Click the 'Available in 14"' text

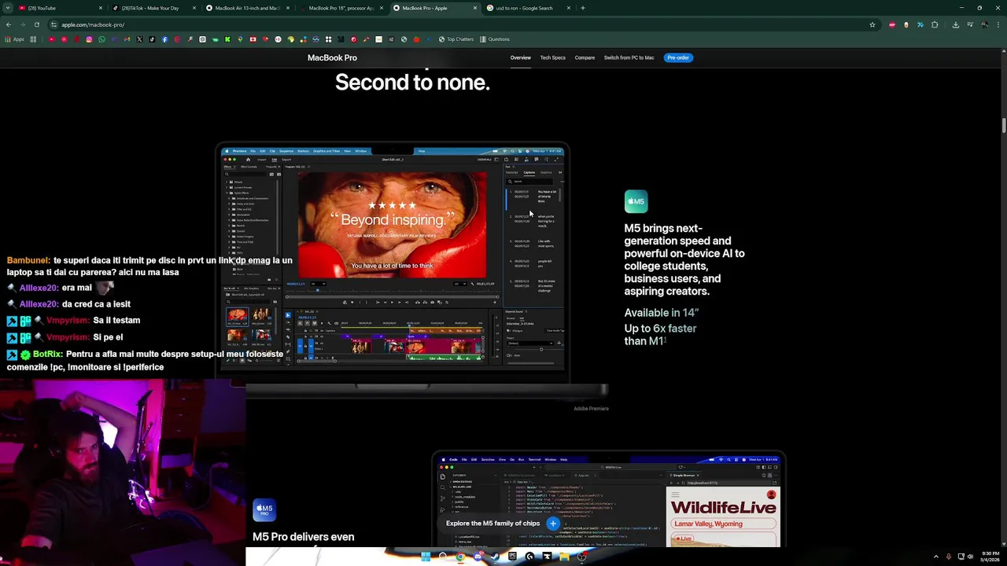click(661, 313)
